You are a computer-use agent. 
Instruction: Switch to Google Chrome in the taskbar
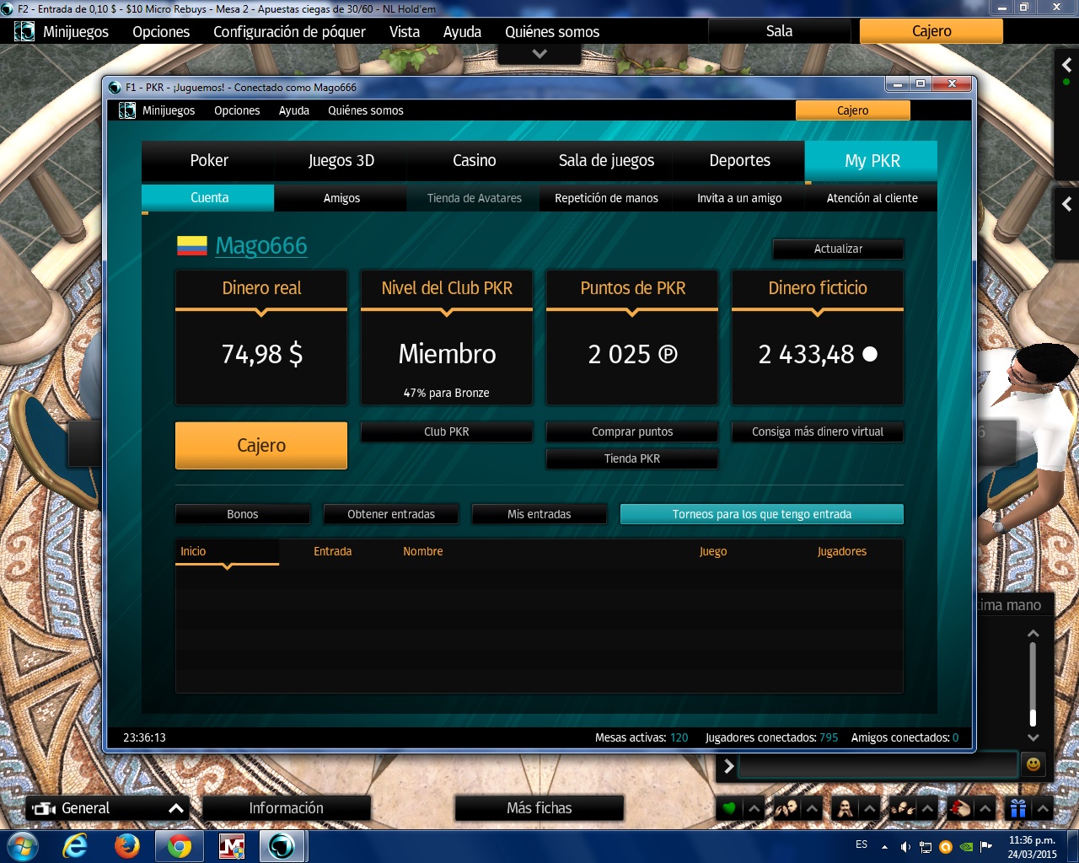(x=179, y=845)
